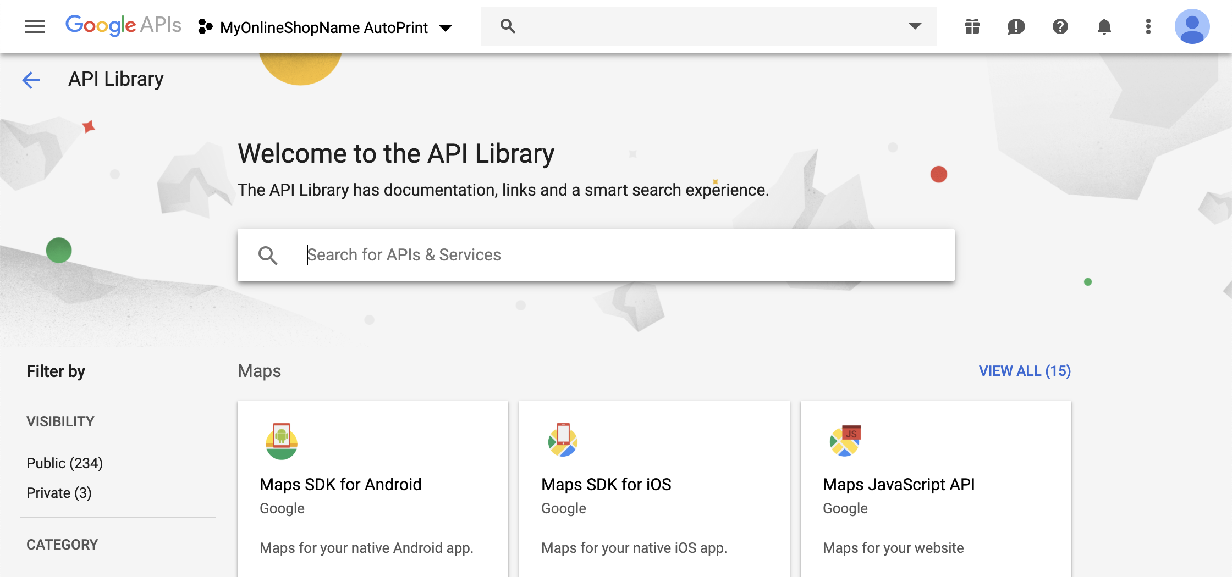
Task: Filter by Private (3) visibility
Action: pos(59,493)
